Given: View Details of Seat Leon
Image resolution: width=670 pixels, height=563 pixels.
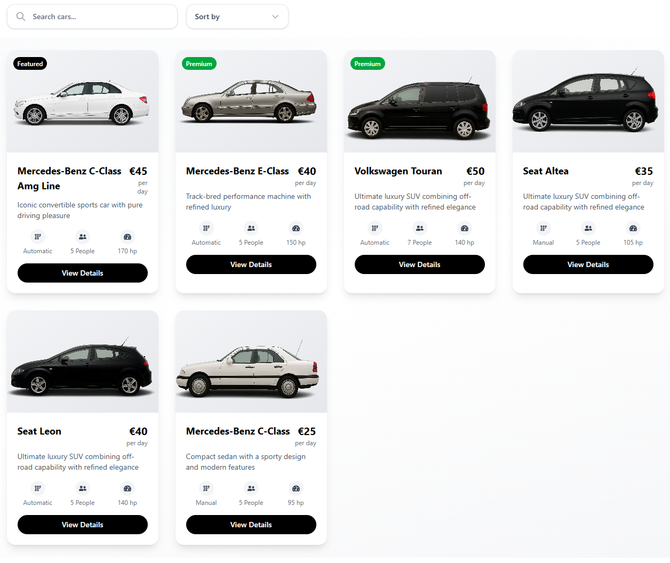Looking at the screenshot, I should coord(82,525).
